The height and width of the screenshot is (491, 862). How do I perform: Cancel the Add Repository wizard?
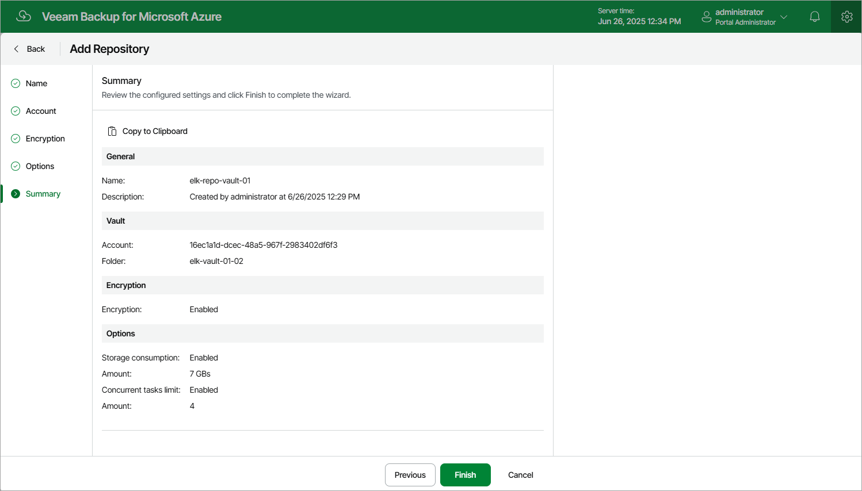click(x=521, y=475)
